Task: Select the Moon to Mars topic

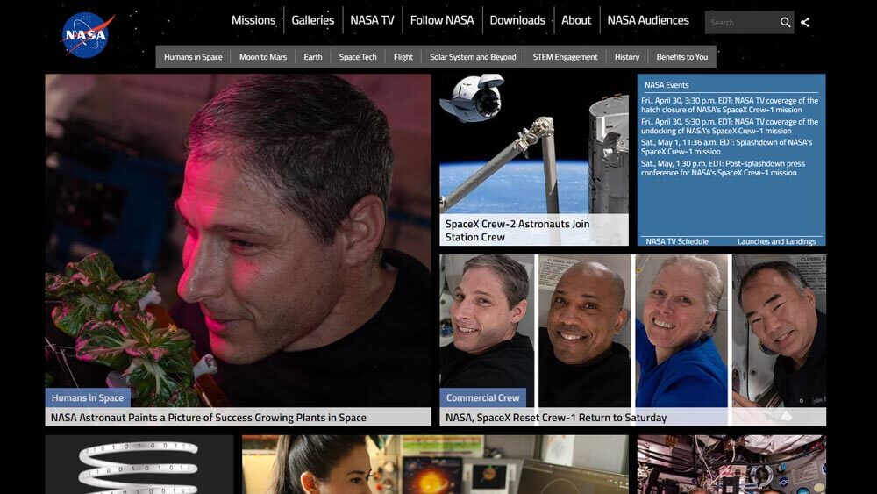Action: [x=263, y=56]
